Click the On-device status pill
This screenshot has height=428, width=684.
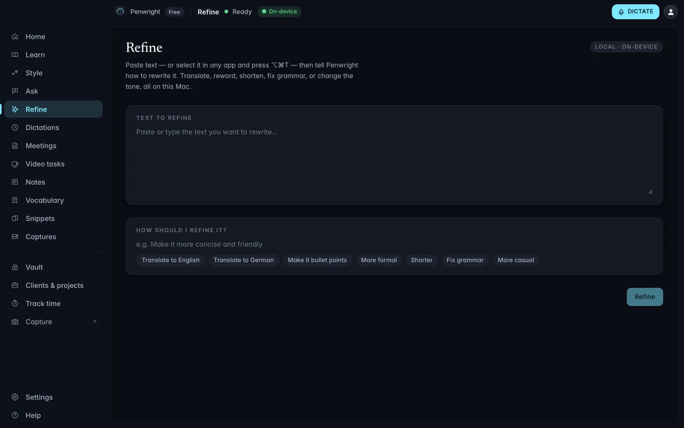(279, 11)
